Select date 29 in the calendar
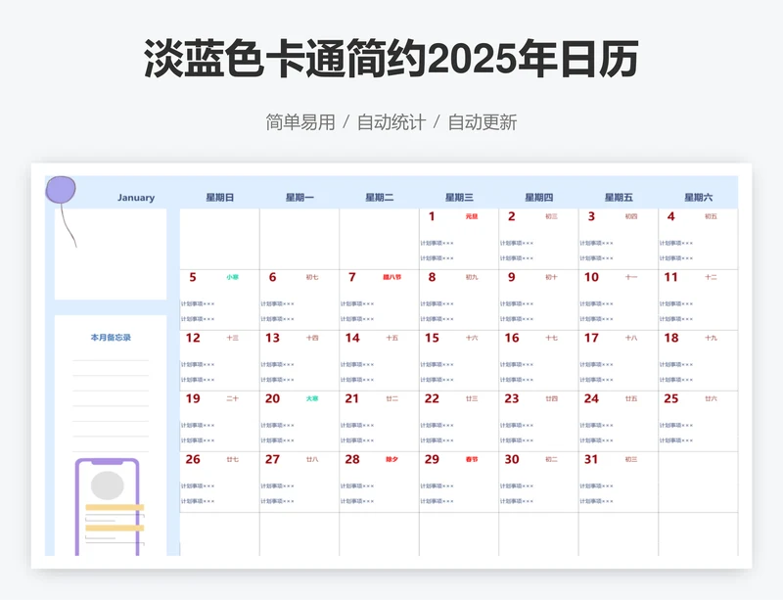Screen dimensions: 783x600 click(x=432, y=460)
